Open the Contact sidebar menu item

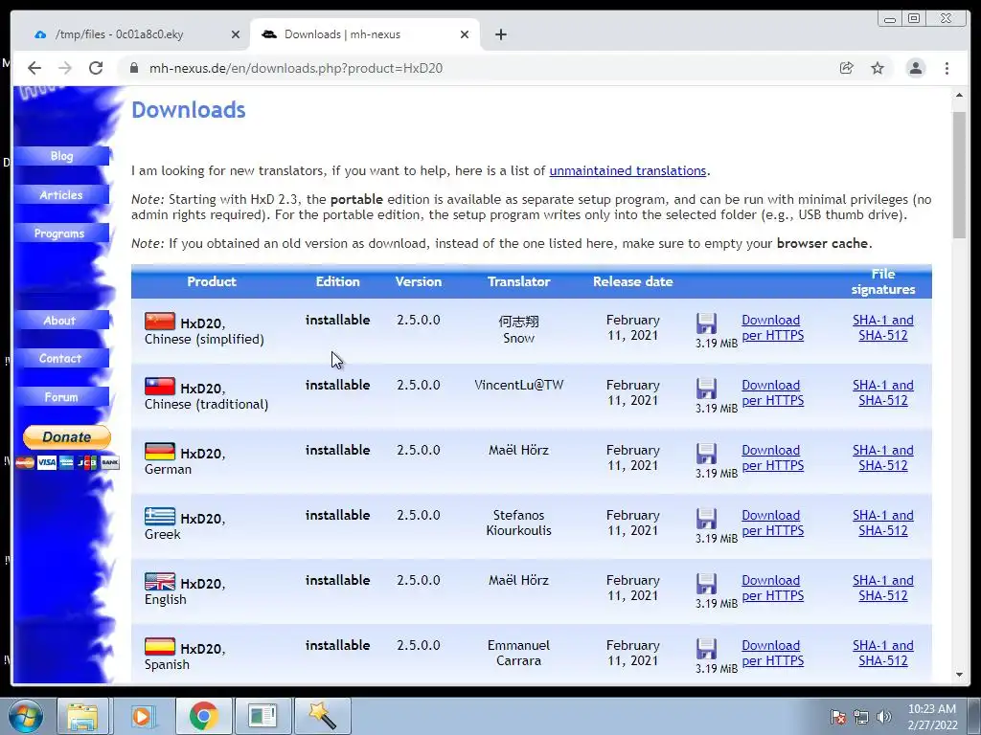60,358
